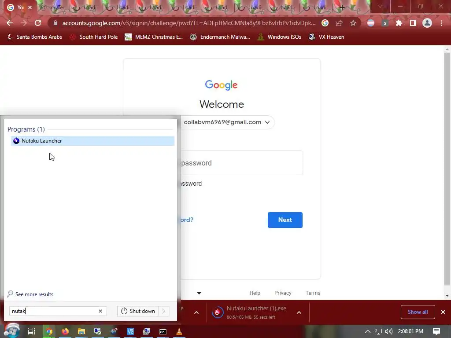Click the password input field

point(242,163)
